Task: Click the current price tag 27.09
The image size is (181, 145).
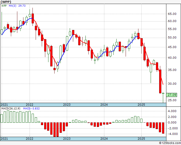Action: (x=172, y=95)
